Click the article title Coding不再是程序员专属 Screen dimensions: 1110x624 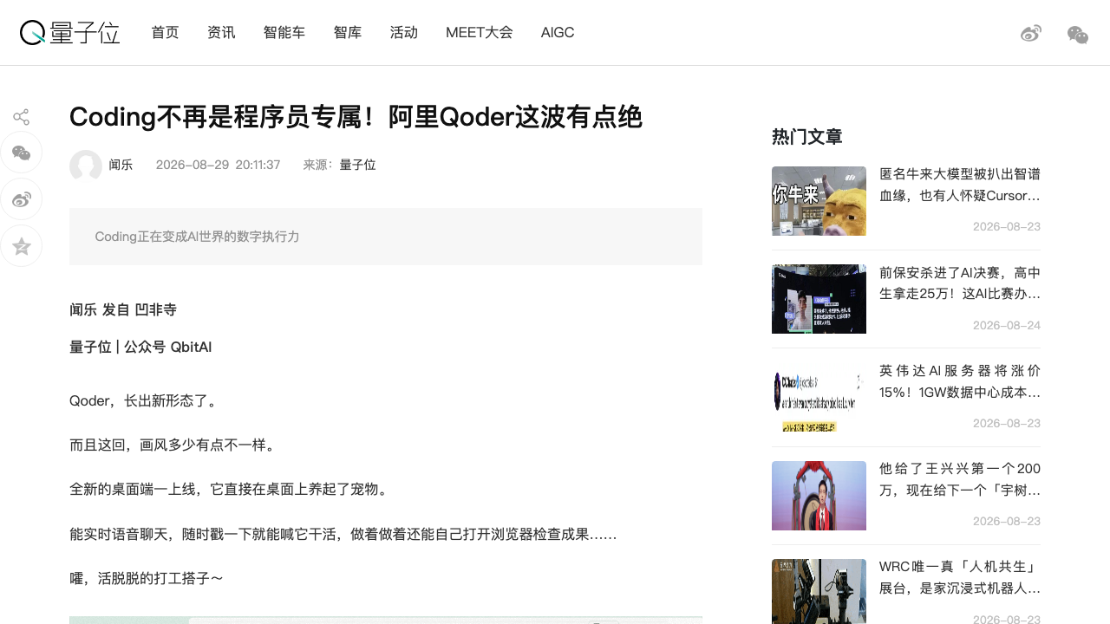click(x=356, y=117)
